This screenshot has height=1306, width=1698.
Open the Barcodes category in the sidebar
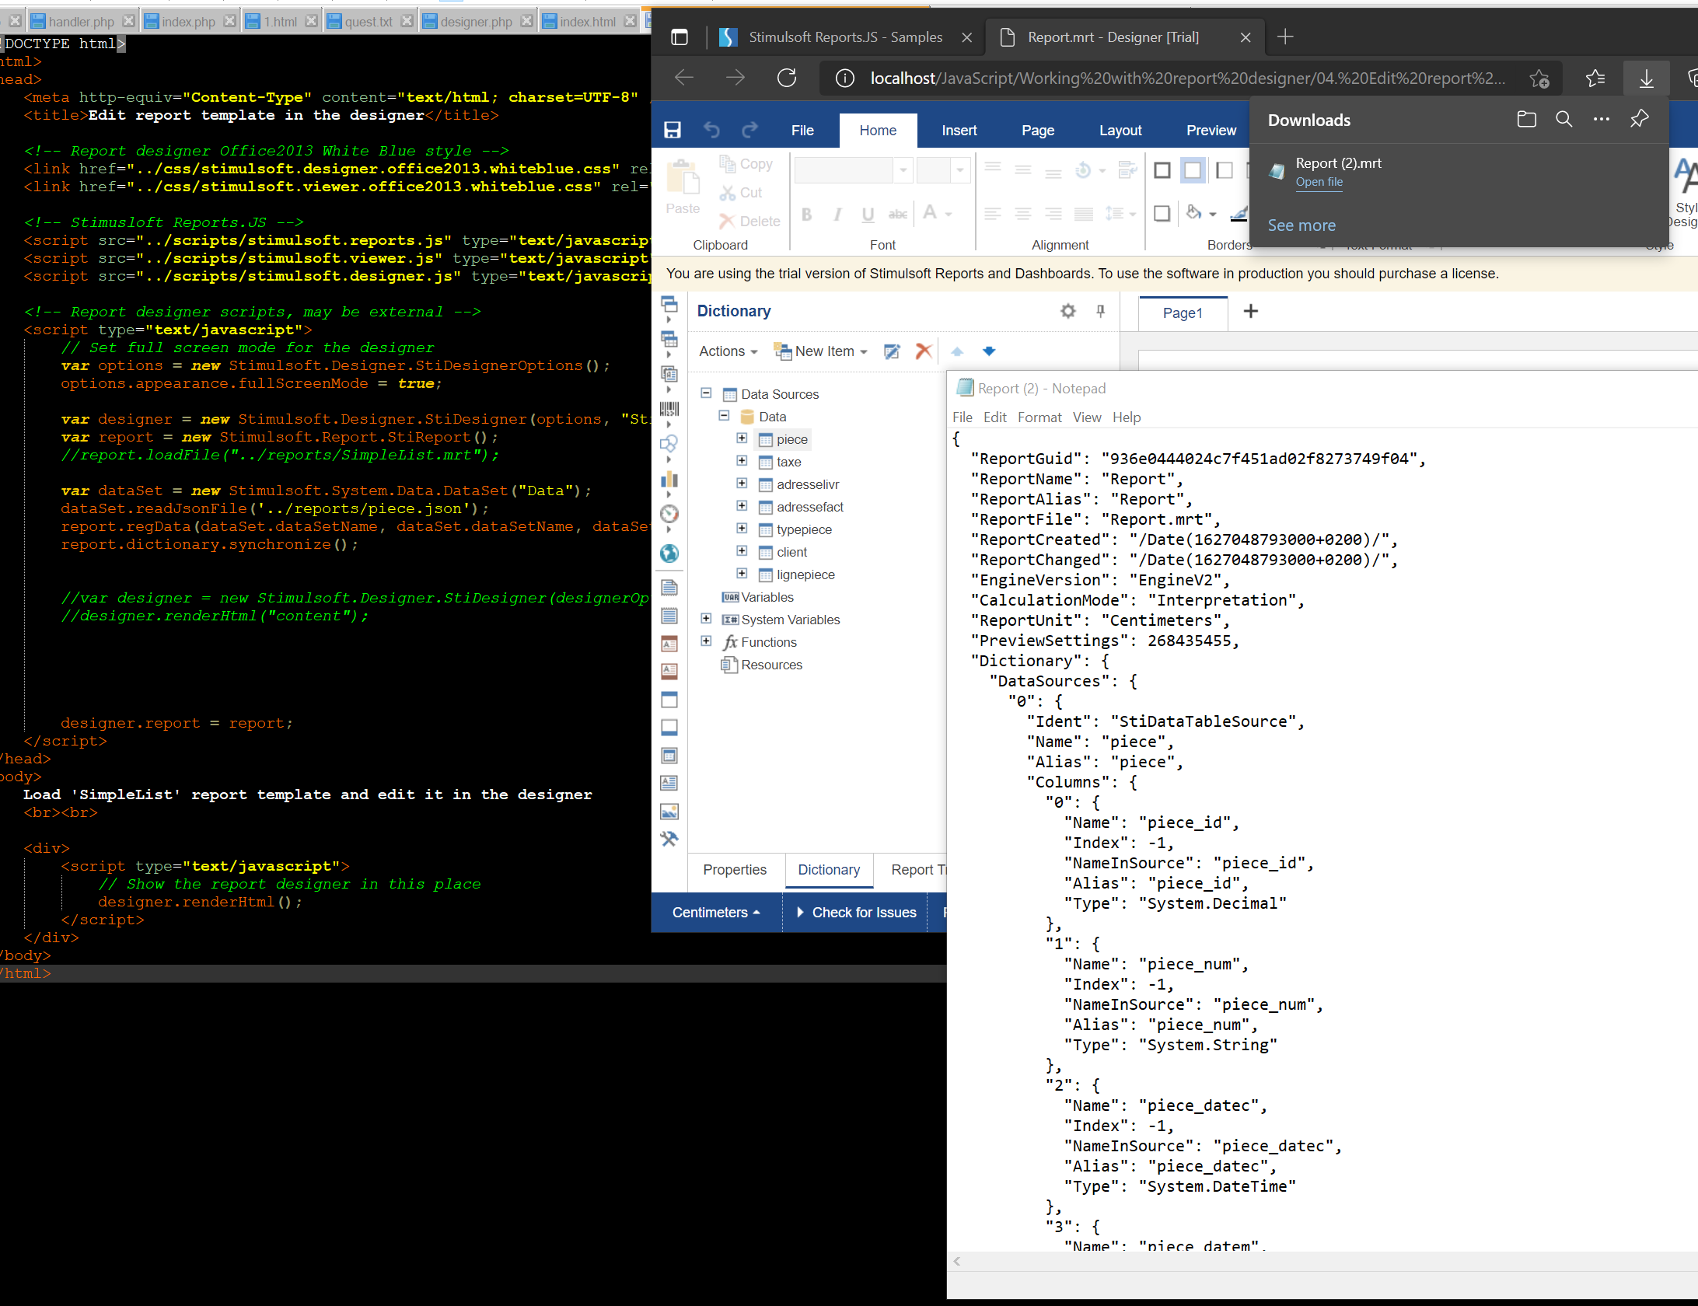click(669, 409)
